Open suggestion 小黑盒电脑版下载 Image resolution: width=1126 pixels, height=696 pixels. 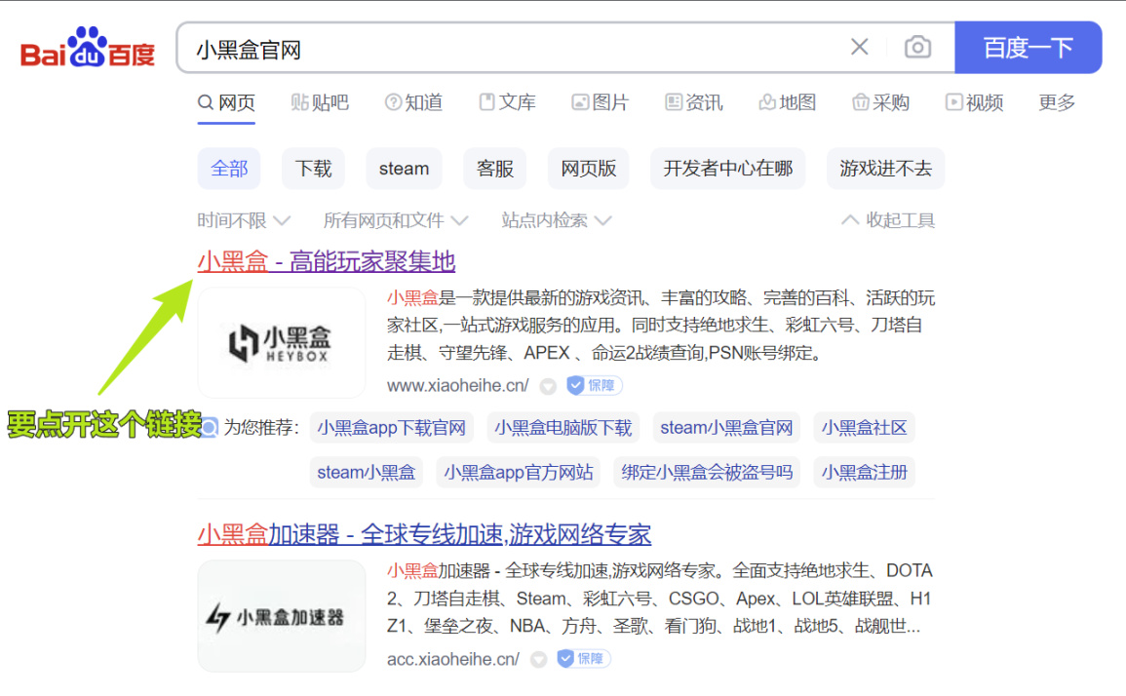(563, 428)
